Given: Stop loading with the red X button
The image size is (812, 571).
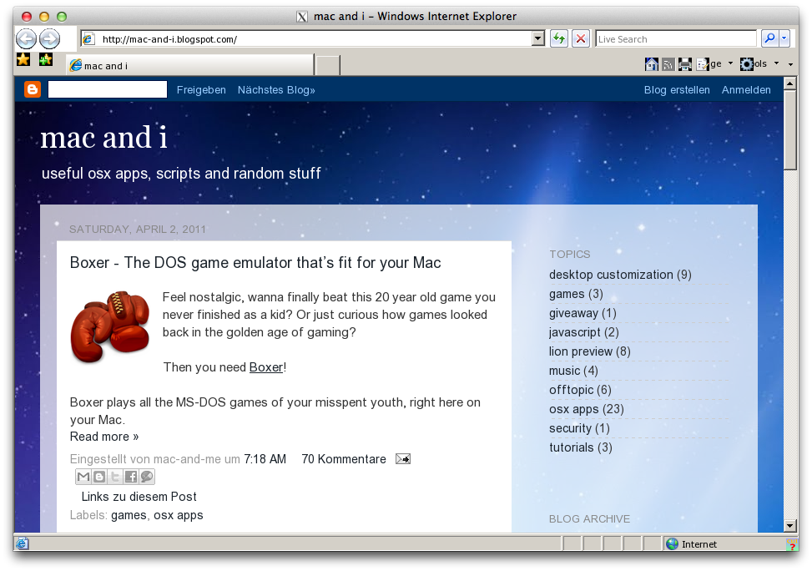Looking at the screenshot, I should [581, 39].
